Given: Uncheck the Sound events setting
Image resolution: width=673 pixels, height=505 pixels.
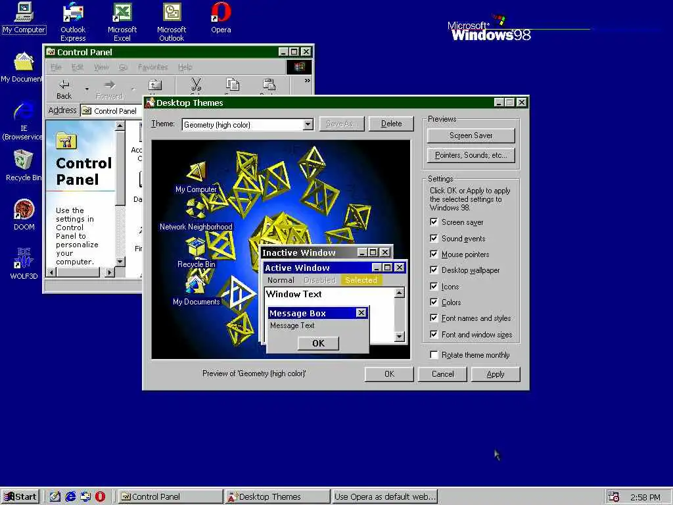Looking at the screenshot, I should tap(434, 238).
